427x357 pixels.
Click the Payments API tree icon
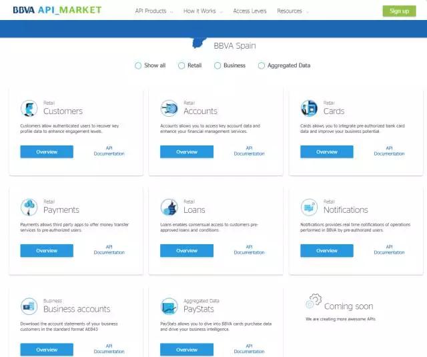(x=29, y=207)
